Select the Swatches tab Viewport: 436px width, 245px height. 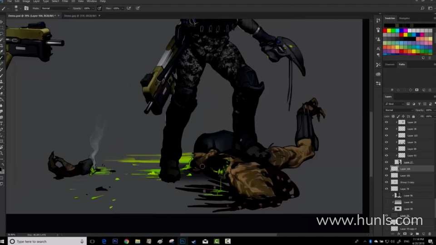coord(390,18)
